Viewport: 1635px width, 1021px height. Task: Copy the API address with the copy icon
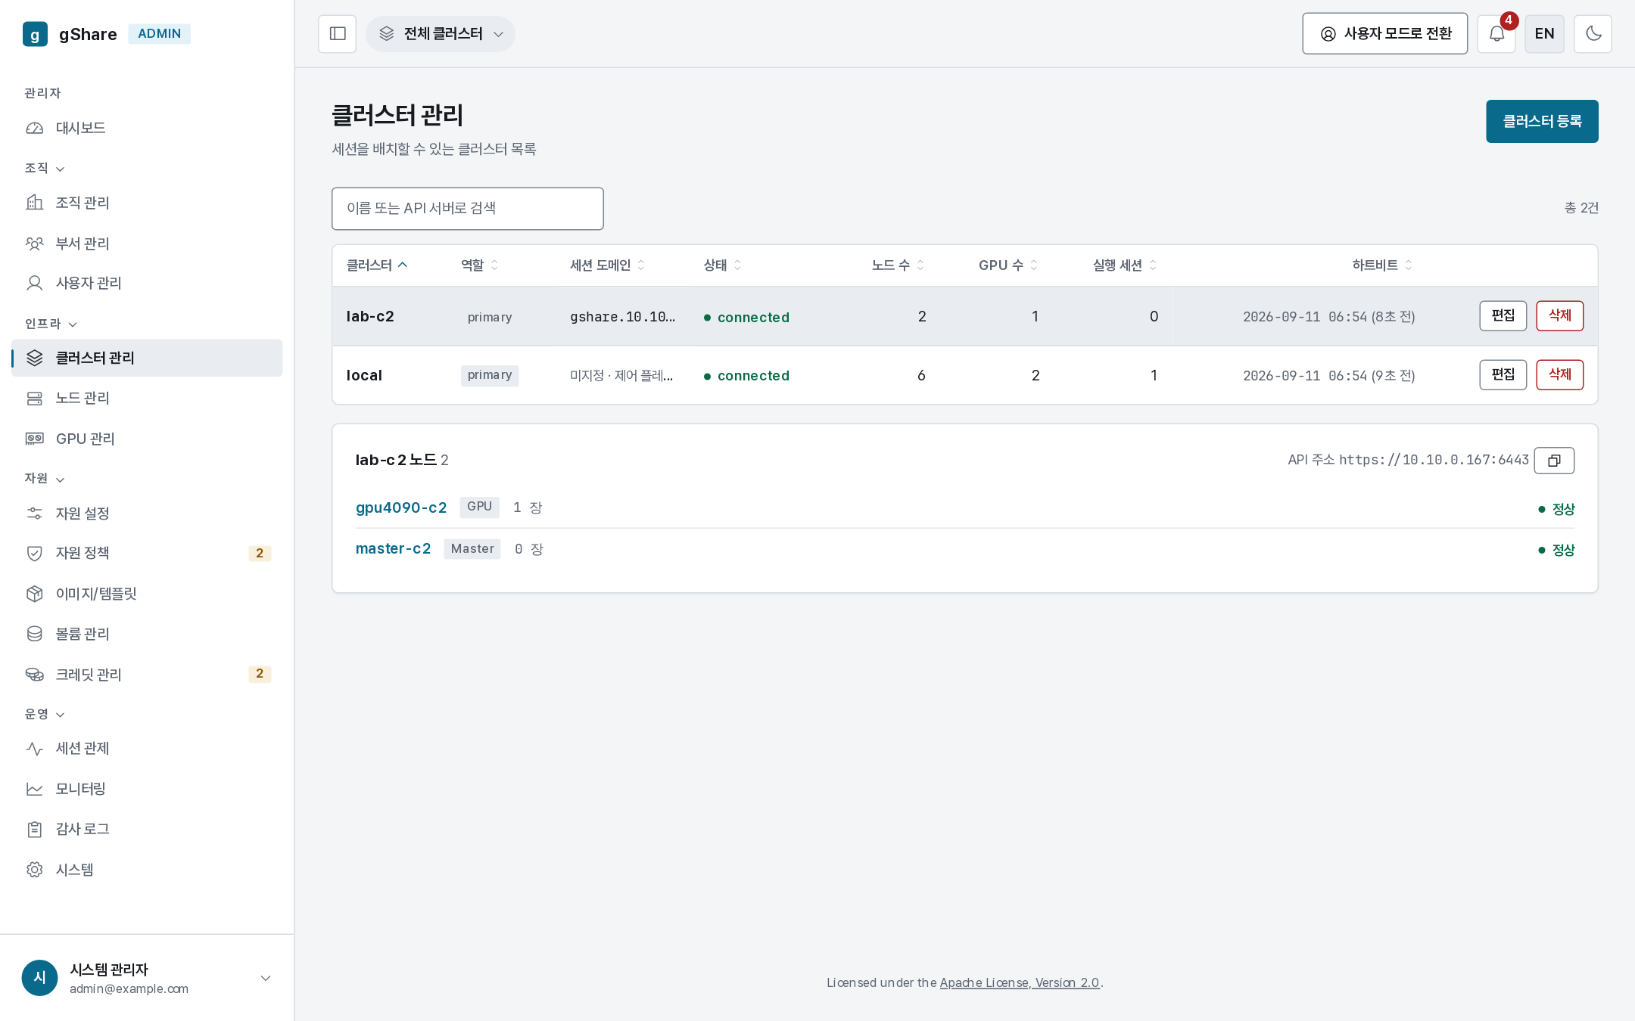click(1554, 461)
